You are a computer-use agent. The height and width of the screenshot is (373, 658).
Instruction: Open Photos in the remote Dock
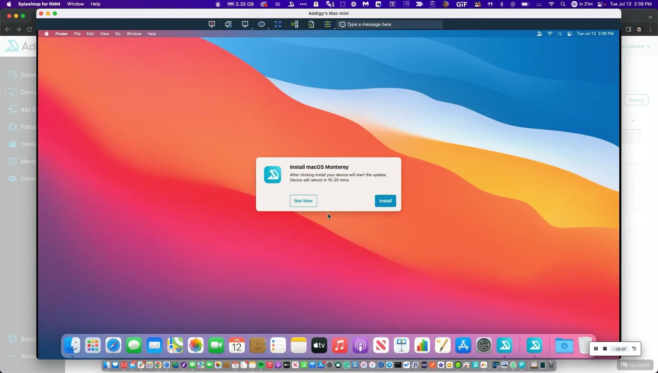click(196, 346)
